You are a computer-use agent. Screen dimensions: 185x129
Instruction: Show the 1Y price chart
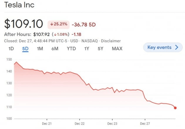pyautogui.click(x=87, y=48)
